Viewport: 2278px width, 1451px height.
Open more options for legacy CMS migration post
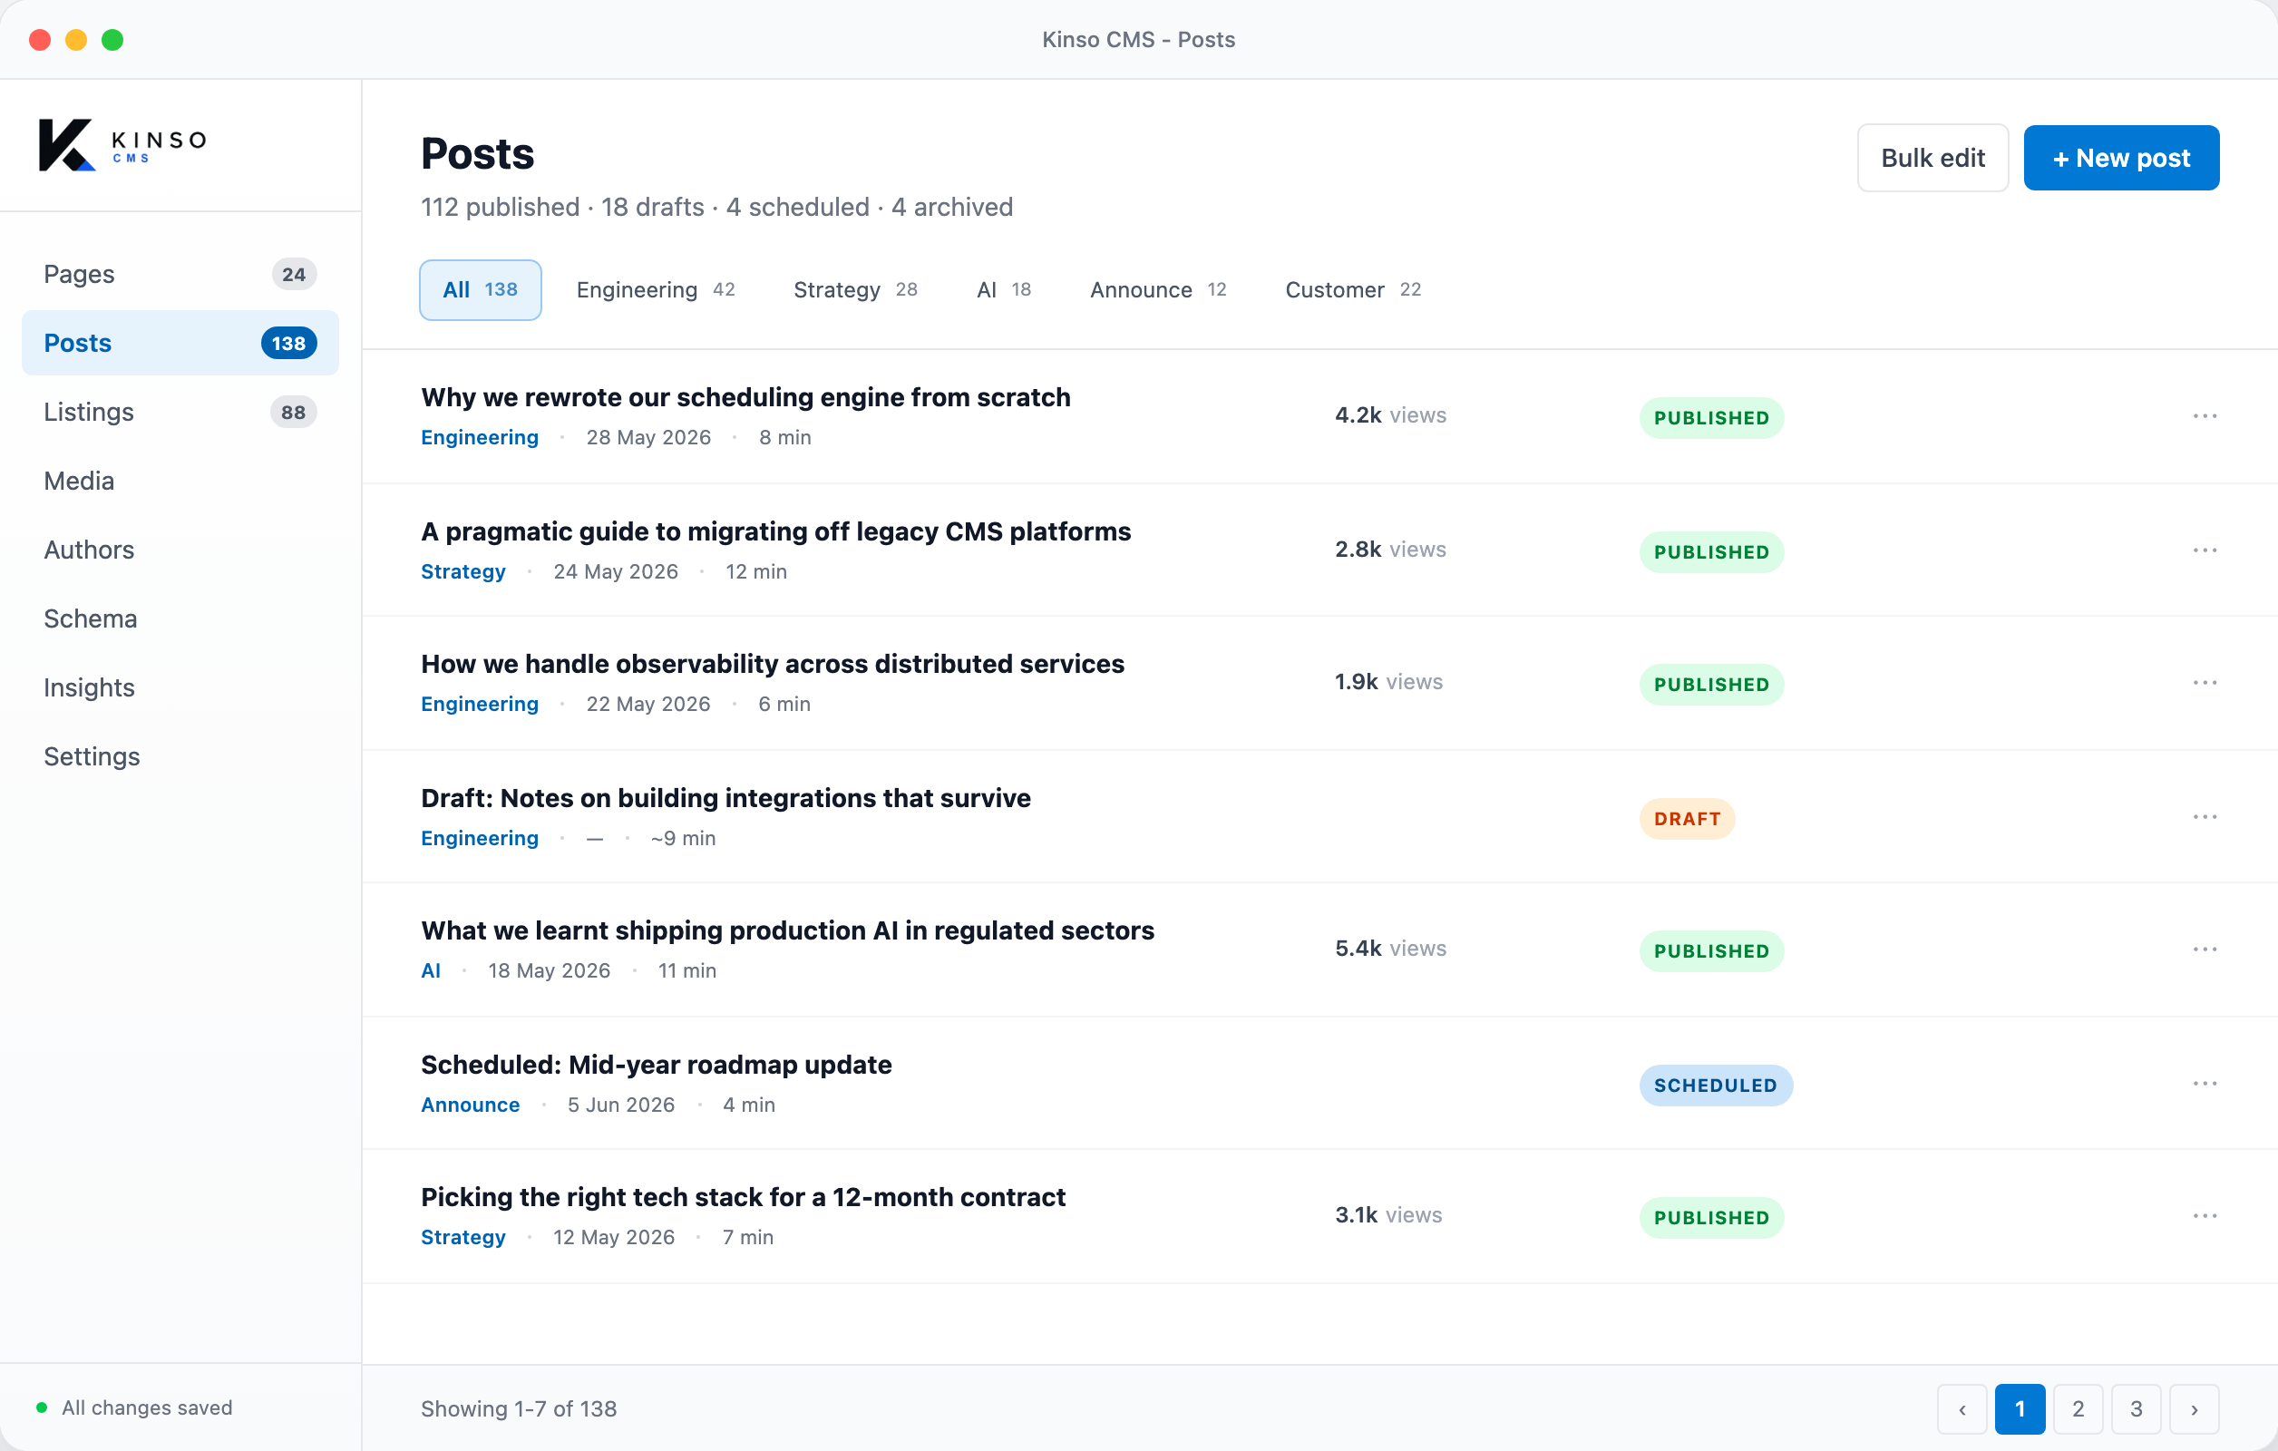pyautogui.click(x=2205, y=550)
